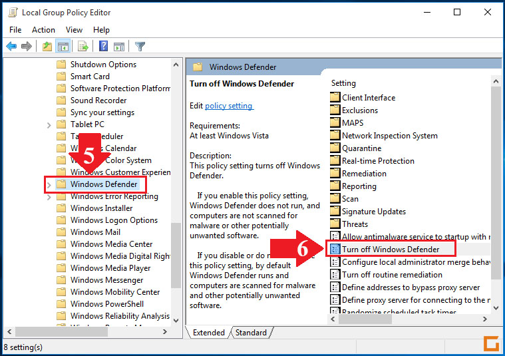
Task: Select Shutdown Options folder in tree
Action: tap(96, 65)
